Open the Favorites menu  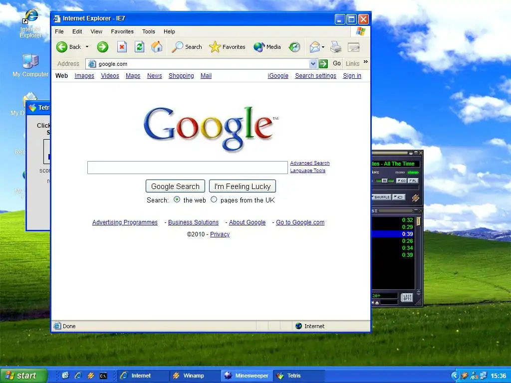pyautogui.click(x=122, y=31)
